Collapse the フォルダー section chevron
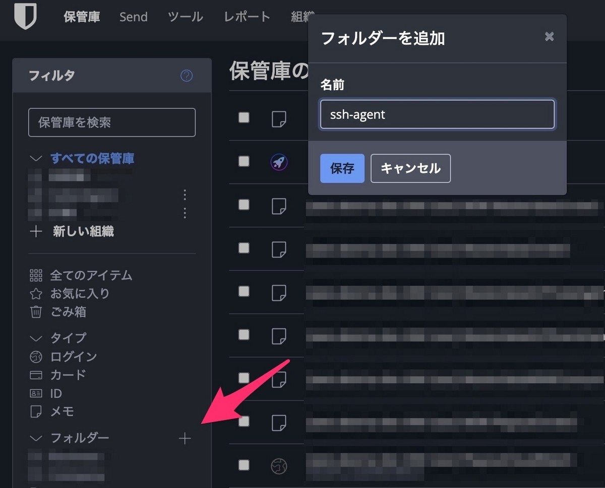 pos(36,439)
